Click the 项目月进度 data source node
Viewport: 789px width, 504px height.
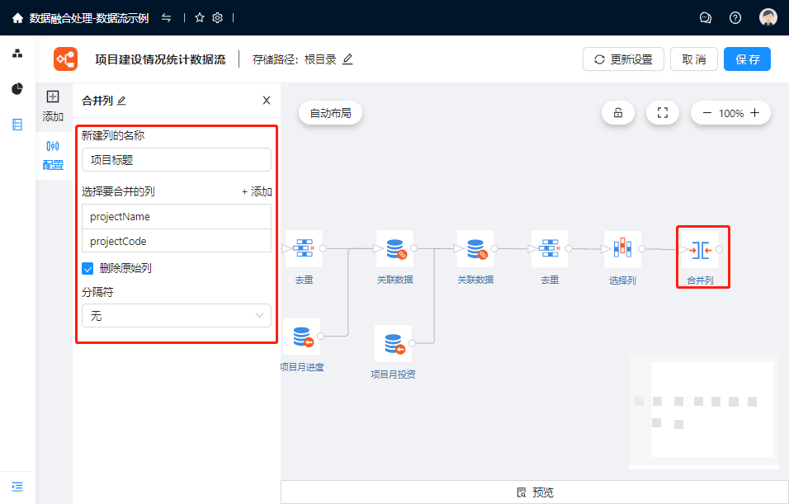click(x=301, y=337)
